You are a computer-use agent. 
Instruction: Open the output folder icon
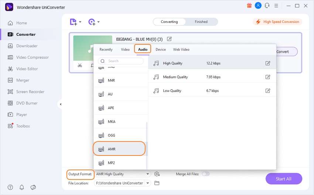(x=157, y=183)
